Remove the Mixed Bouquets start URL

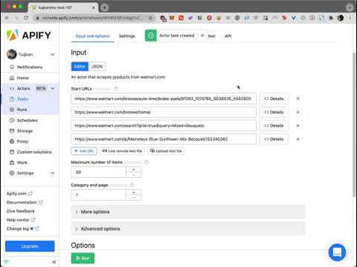pos(298,125)
